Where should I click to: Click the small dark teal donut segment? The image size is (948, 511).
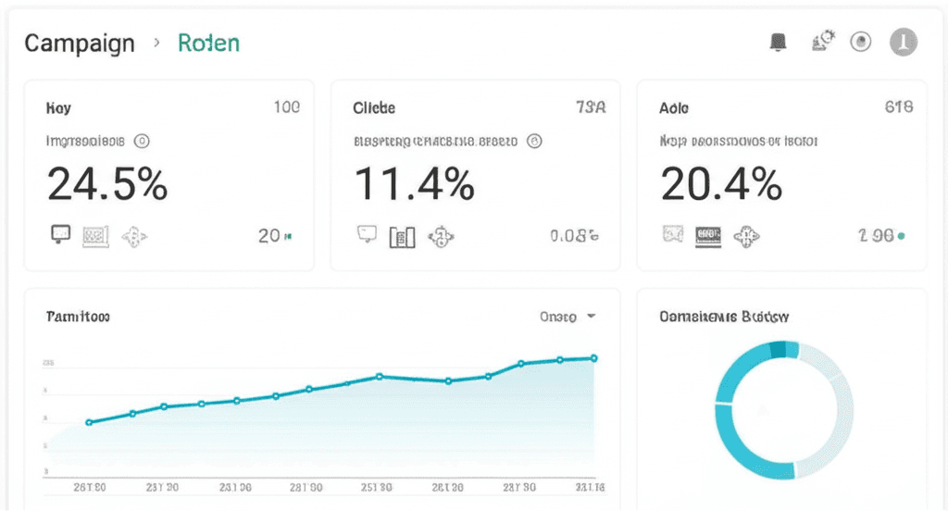[x=778, y=350]
